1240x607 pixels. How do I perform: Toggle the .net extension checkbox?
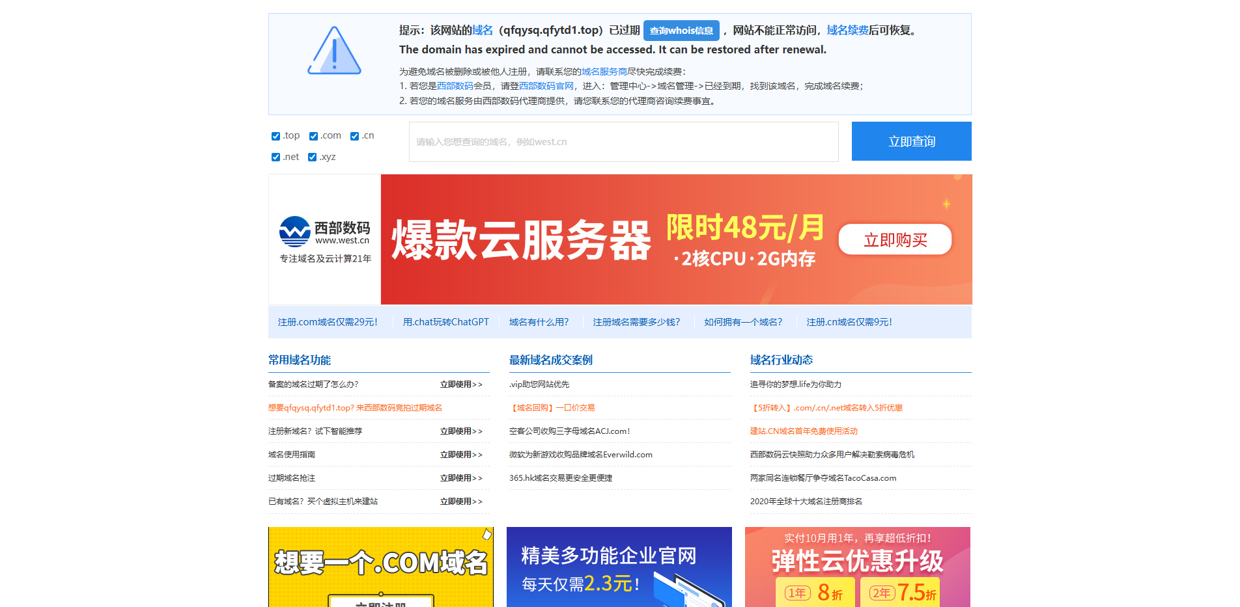coord(276,157)
